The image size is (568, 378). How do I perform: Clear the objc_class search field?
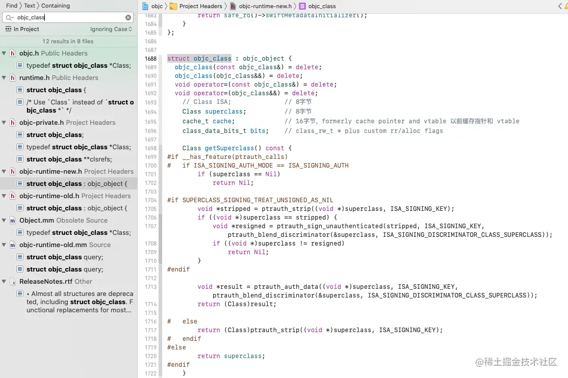tap(128, 17)
